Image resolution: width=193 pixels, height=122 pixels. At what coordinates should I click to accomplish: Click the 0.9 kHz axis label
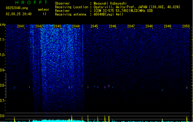coord(2,70)
